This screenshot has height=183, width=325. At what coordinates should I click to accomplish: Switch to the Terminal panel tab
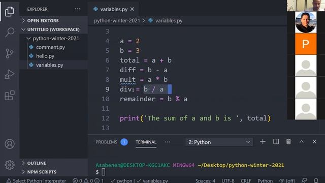point(146,142)
